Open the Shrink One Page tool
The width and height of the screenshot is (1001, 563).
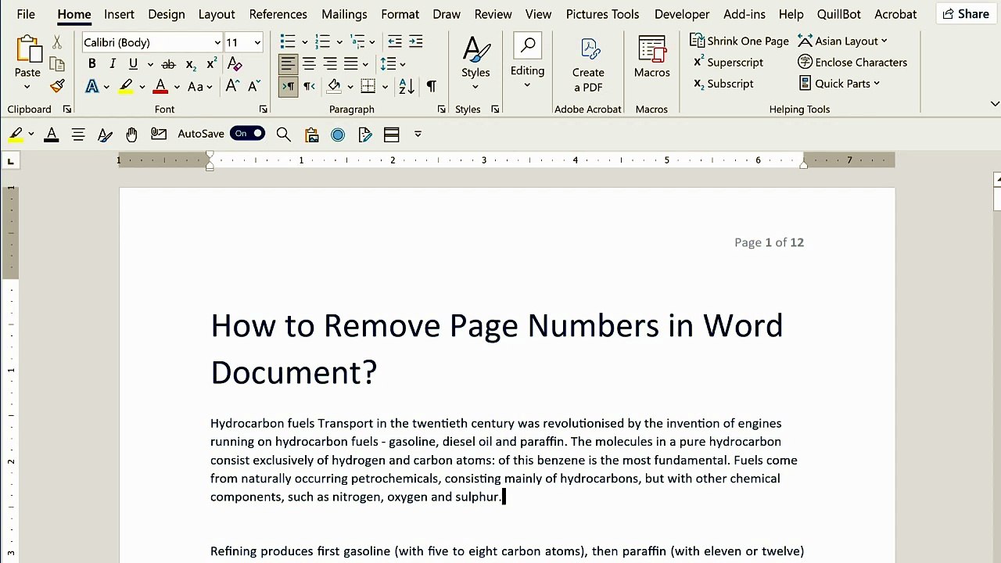pos(739,41)
